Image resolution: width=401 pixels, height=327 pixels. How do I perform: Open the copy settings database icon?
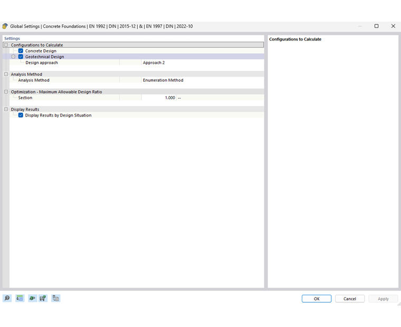pos(55,298)
